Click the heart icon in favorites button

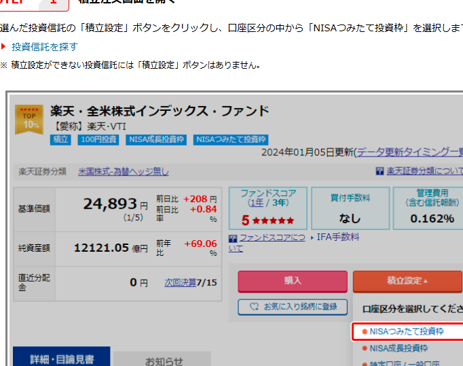[x=254, y=307]
